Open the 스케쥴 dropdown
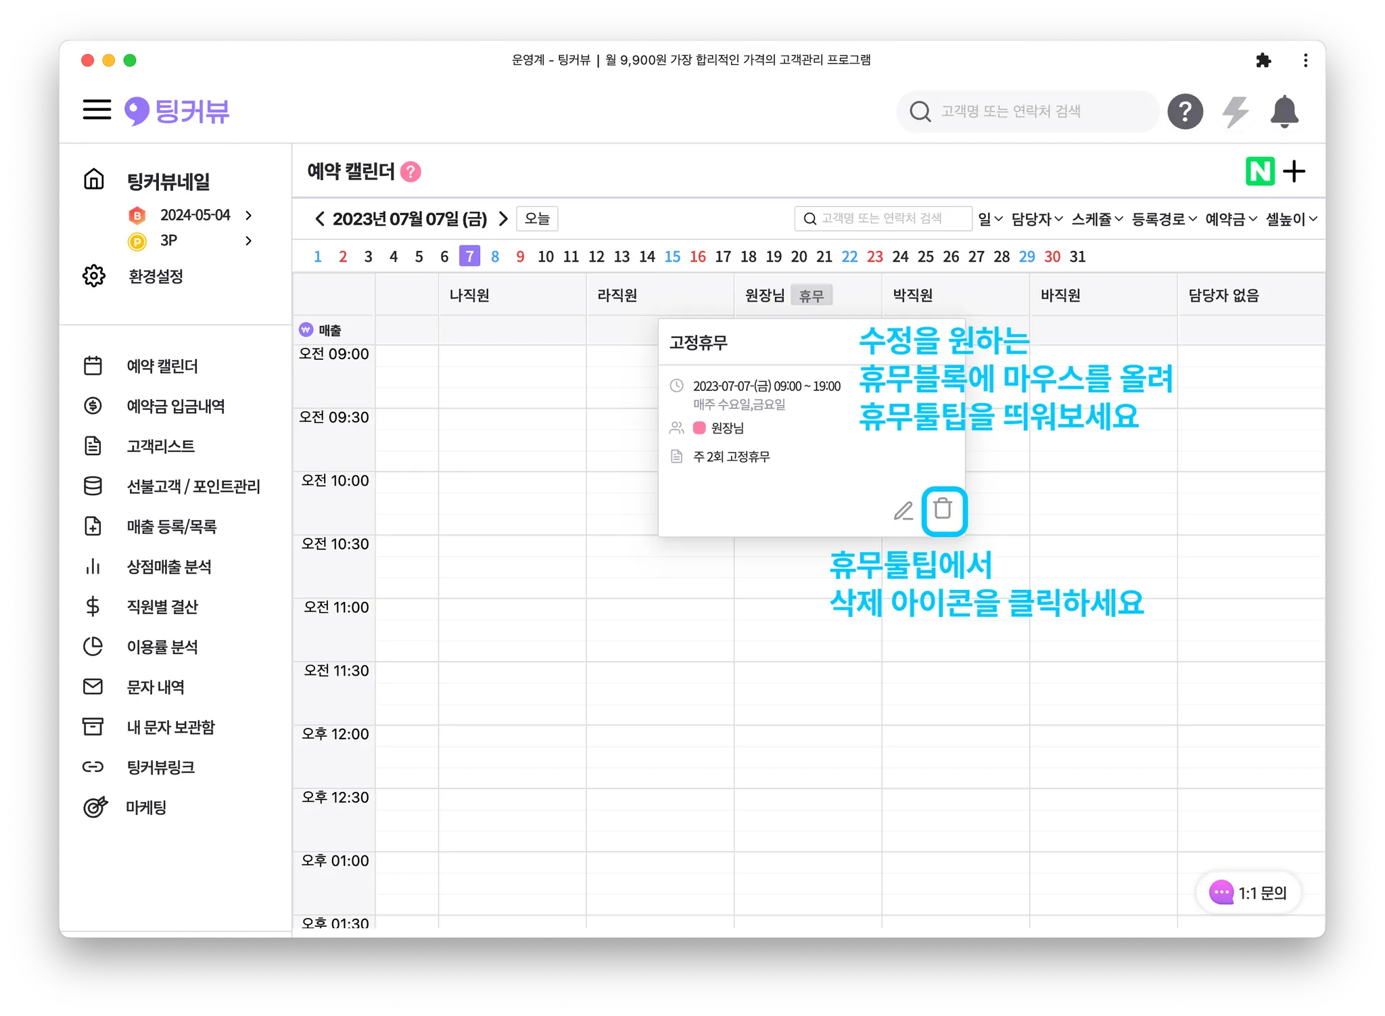 tap(1096, 218)
